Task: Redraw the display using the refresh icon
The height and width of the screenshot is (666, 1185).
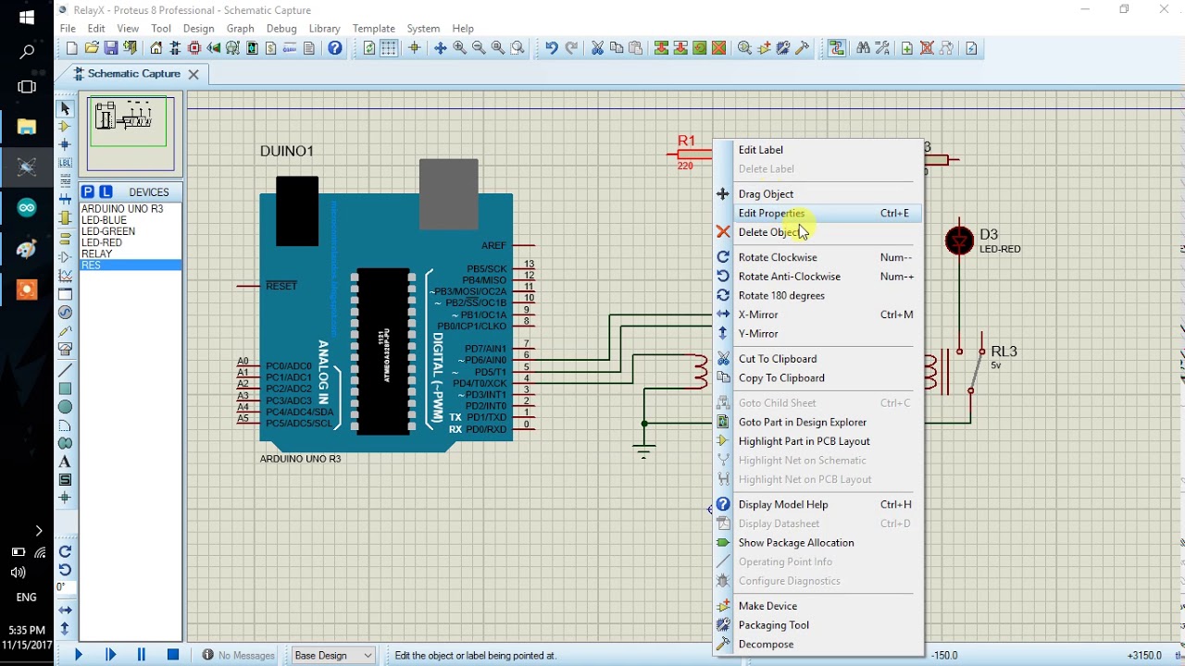Action: click(369, 48)
